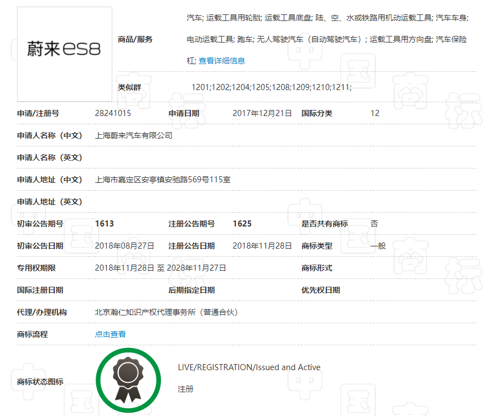Click trademark type value 一般
This screenshot has height=416, width=489.
[x=378, y=246]
